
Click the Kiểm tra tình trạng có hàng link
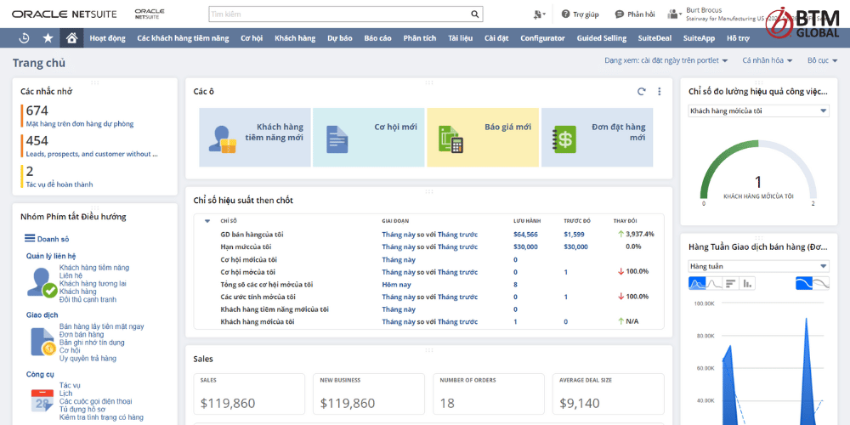[x=101, y=417]
